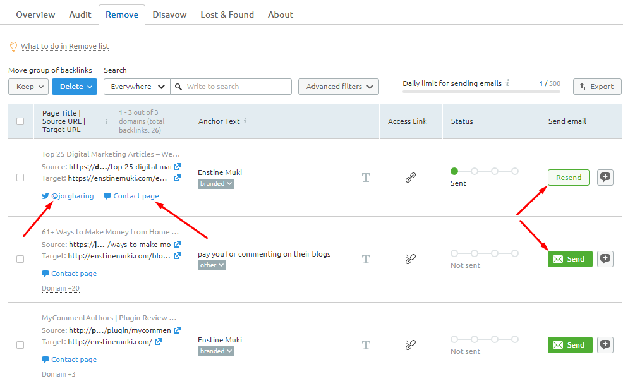The height and width of the screenshot is (381, 623).
Task: Open the Everywhere search scope dropdown
Action: [137, 87]
